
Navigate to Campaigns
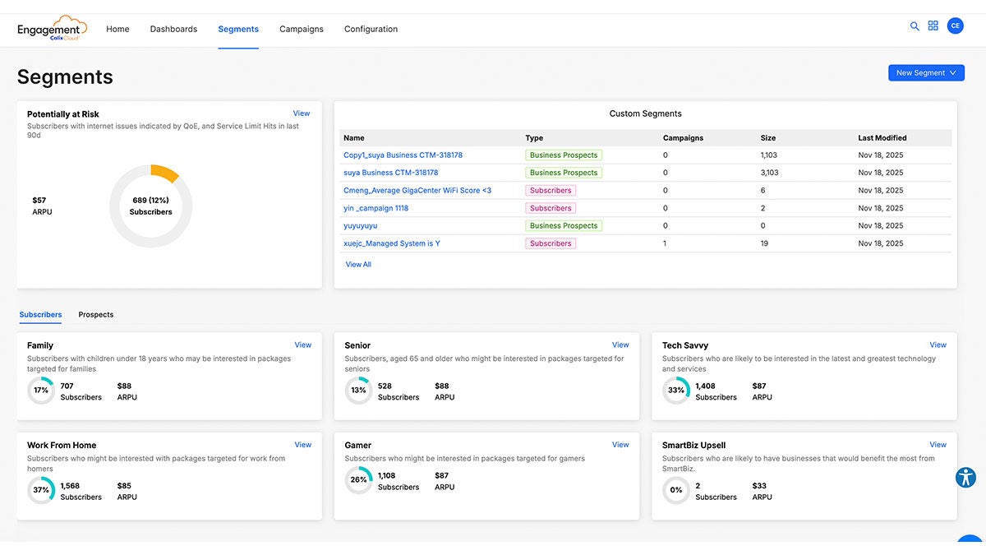point(301,28)
